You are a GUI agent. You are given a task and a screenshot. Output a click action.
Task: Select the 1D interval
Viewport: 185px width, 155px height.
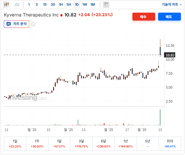tap(77, 5)
